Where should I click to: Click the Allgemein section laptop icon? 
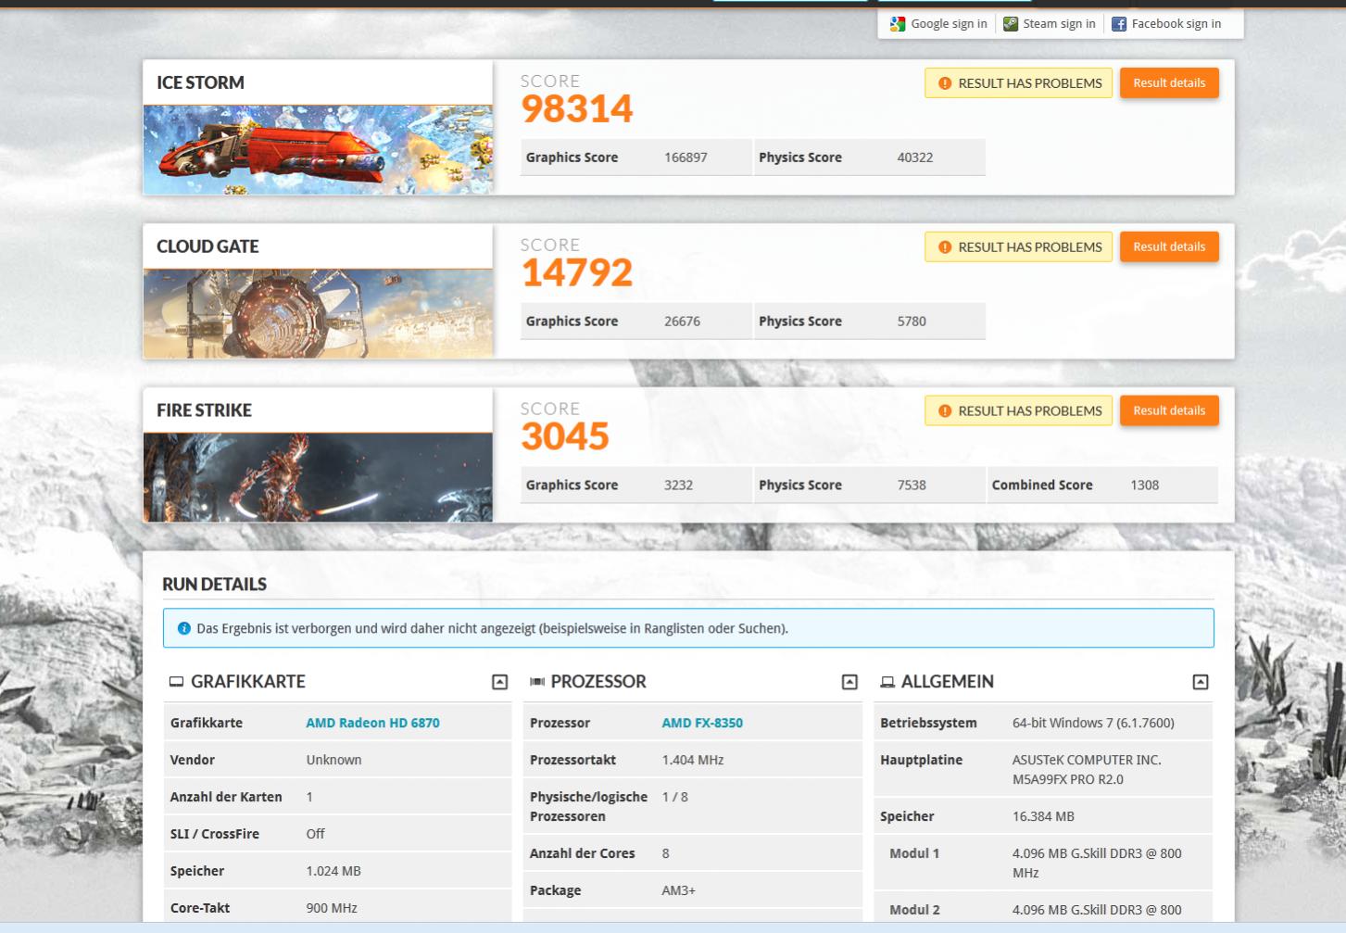[887, 682]
